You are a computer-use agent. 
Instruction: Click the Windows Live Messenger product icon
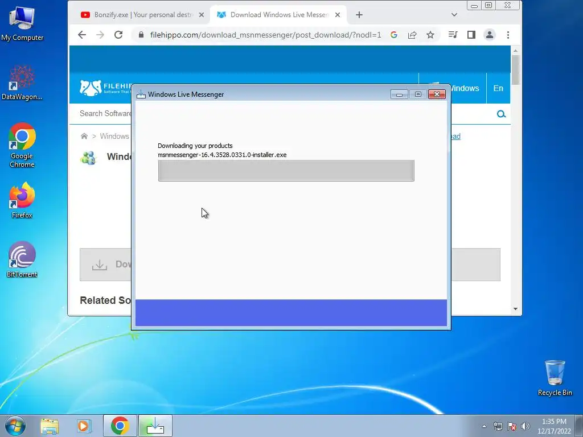pos(88,158)
